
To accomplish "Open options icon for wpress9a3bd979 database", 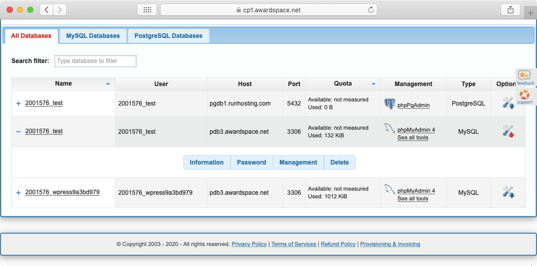I will 508,192.
